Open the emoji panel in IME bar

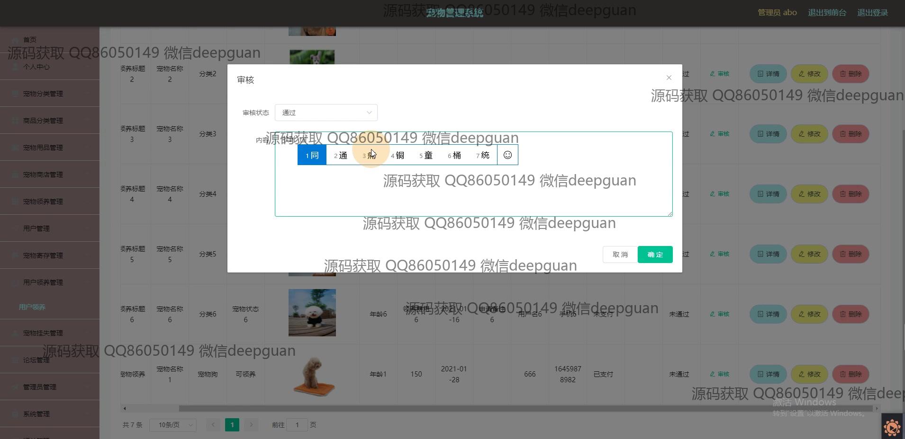[507, 155]
